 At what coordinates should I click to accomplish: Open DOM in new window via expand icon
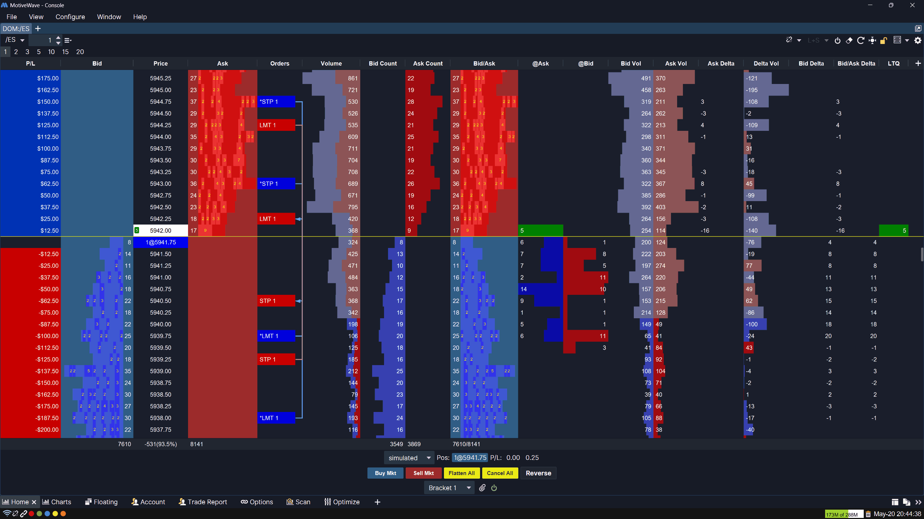pyautogui.click(x=918, y=28)
